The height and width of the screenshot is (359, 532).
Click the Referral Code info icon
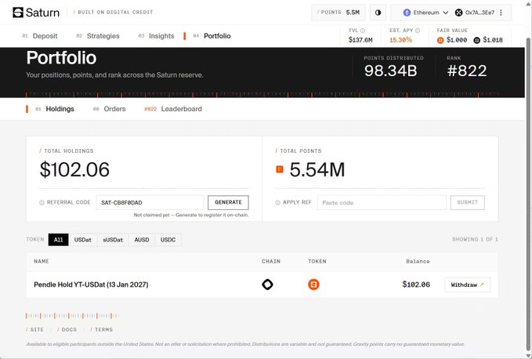[x=42, y=202]
